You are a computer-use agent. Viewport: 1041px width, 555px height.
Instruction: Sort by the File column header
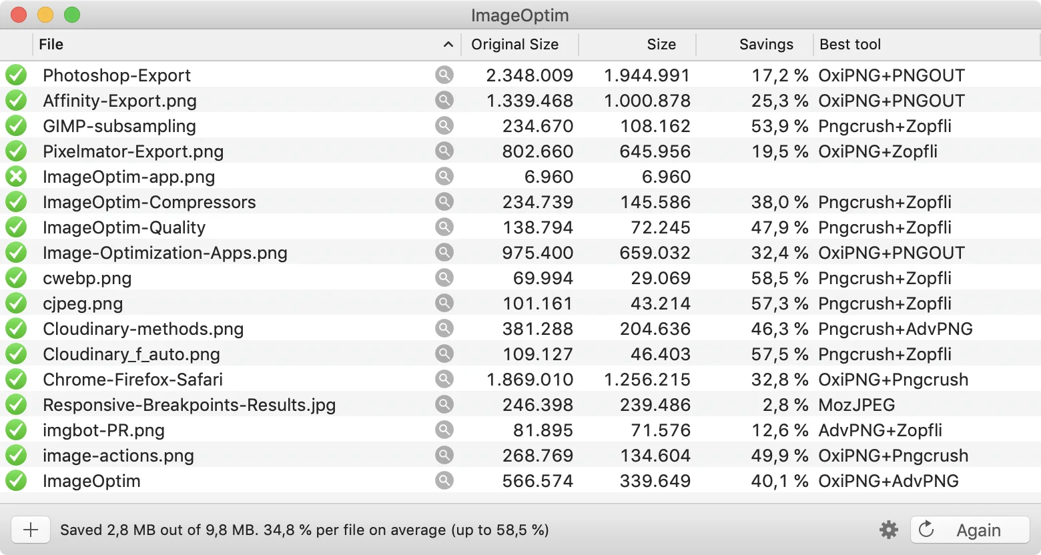246,45
